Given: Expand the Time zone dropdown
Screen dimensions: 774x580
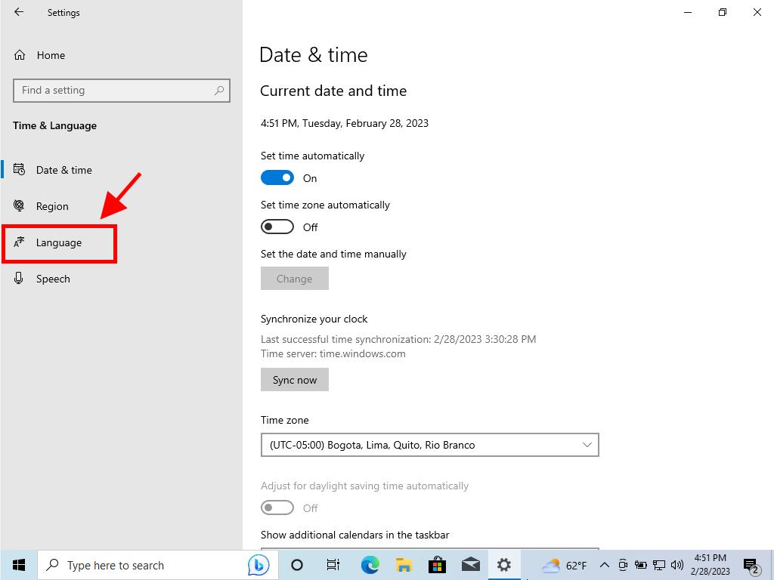Looking at the screenshot, I should click(x=429, y=445).
